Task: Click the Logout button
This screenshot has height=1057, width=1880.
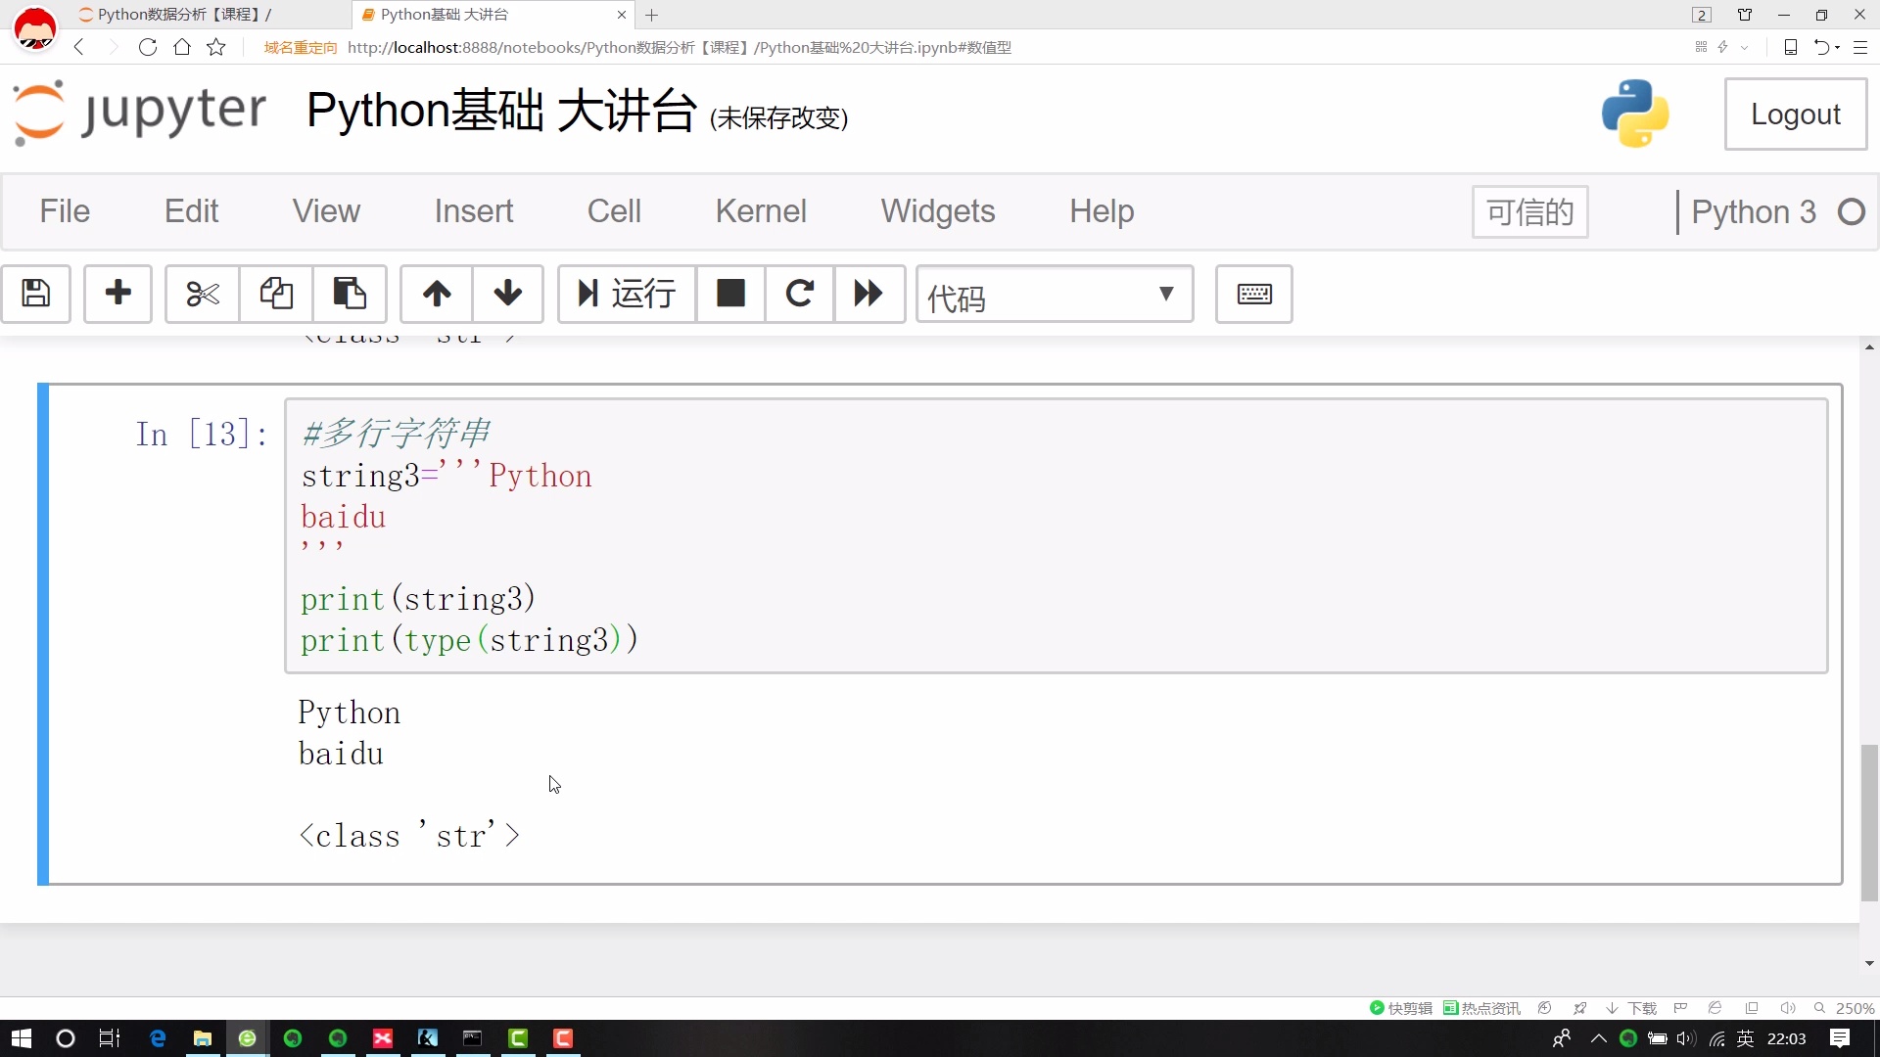Action: coord(1796,114)
